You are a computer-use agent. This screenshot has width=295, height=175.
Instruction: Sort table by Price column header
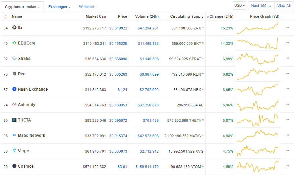122,16
